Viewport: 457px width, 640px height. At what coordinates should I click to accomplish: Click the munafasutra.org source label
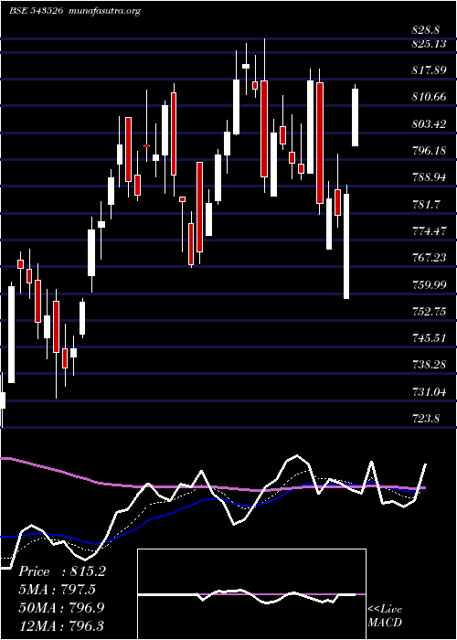click(x=105, y=11)
